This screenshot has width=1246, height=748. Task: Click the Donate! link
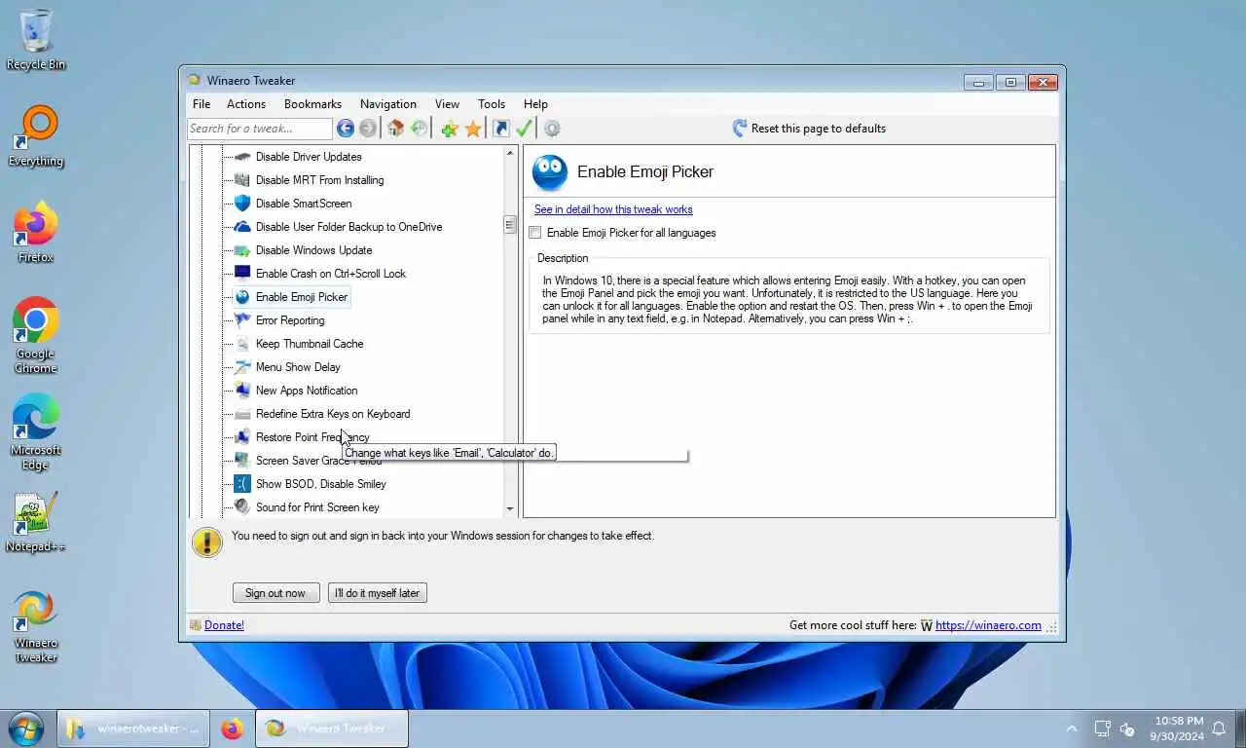click(x=224, y=625)
